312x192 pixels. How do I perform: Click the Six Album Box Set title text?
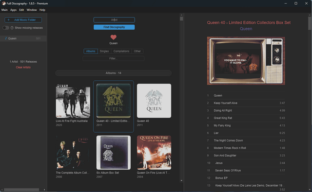(108, 173)
